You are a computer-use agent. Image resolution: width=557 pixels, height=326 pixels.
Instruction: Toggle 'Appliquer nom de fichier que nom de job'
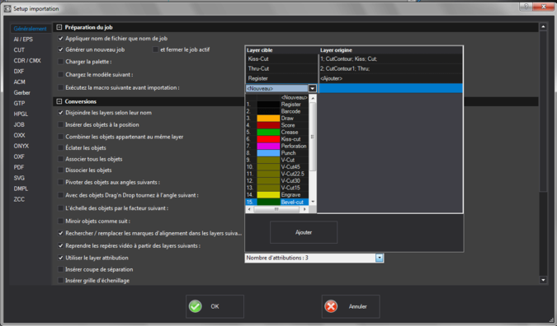tap(61, 38)
